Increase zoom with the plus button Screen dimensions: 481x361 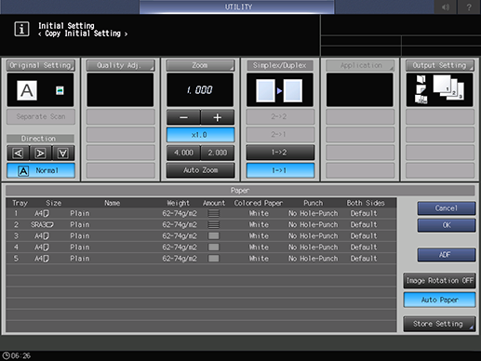coord(218,117)
